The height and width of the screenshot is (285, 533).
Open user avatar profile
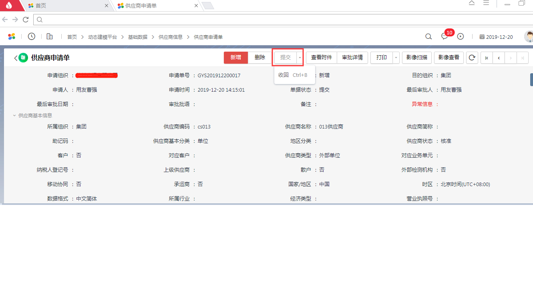pos(529,37)
